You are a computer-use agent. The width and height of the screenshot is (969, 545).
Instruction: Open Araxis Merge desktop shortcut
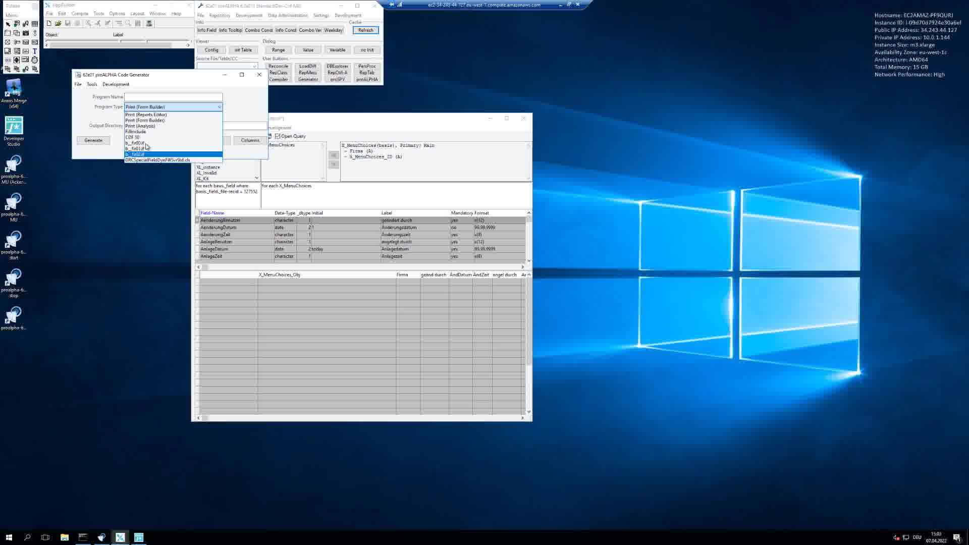pos(14,93)
